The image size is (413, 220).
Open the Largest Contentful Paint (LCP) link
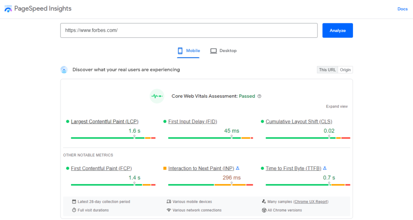(104, 122)
